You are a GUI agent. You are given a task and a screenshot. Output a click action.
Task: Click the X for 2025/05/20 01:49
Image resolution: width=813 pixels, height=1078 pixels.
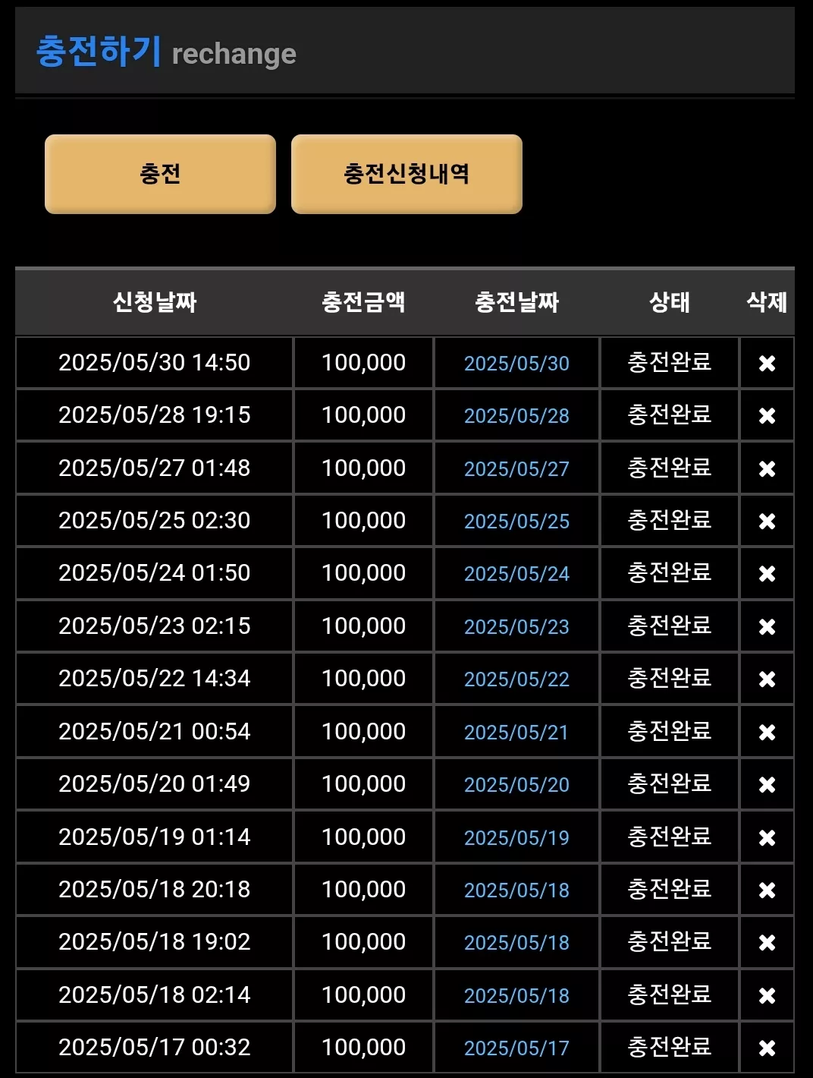coord(767,785)
